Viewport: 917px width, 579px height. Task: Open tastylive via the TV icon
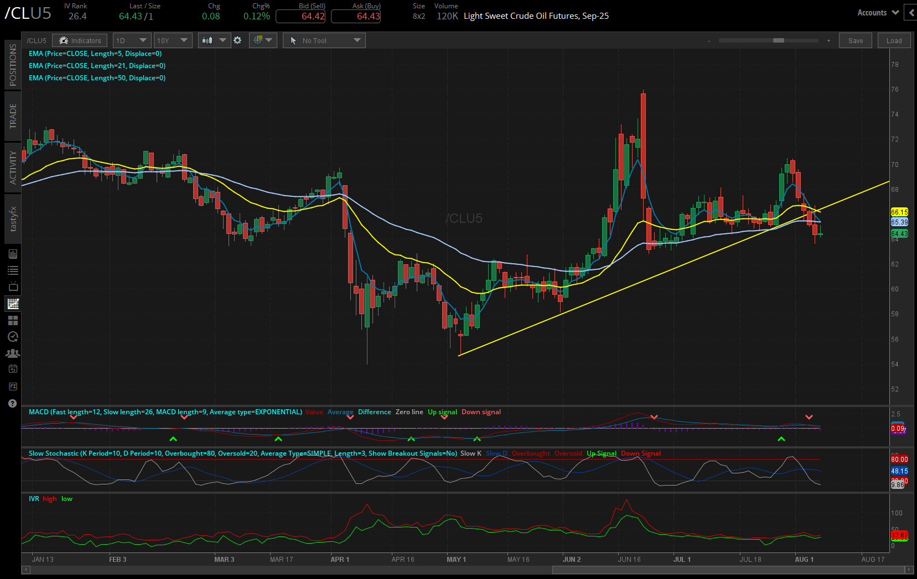(x=12, y=286)
